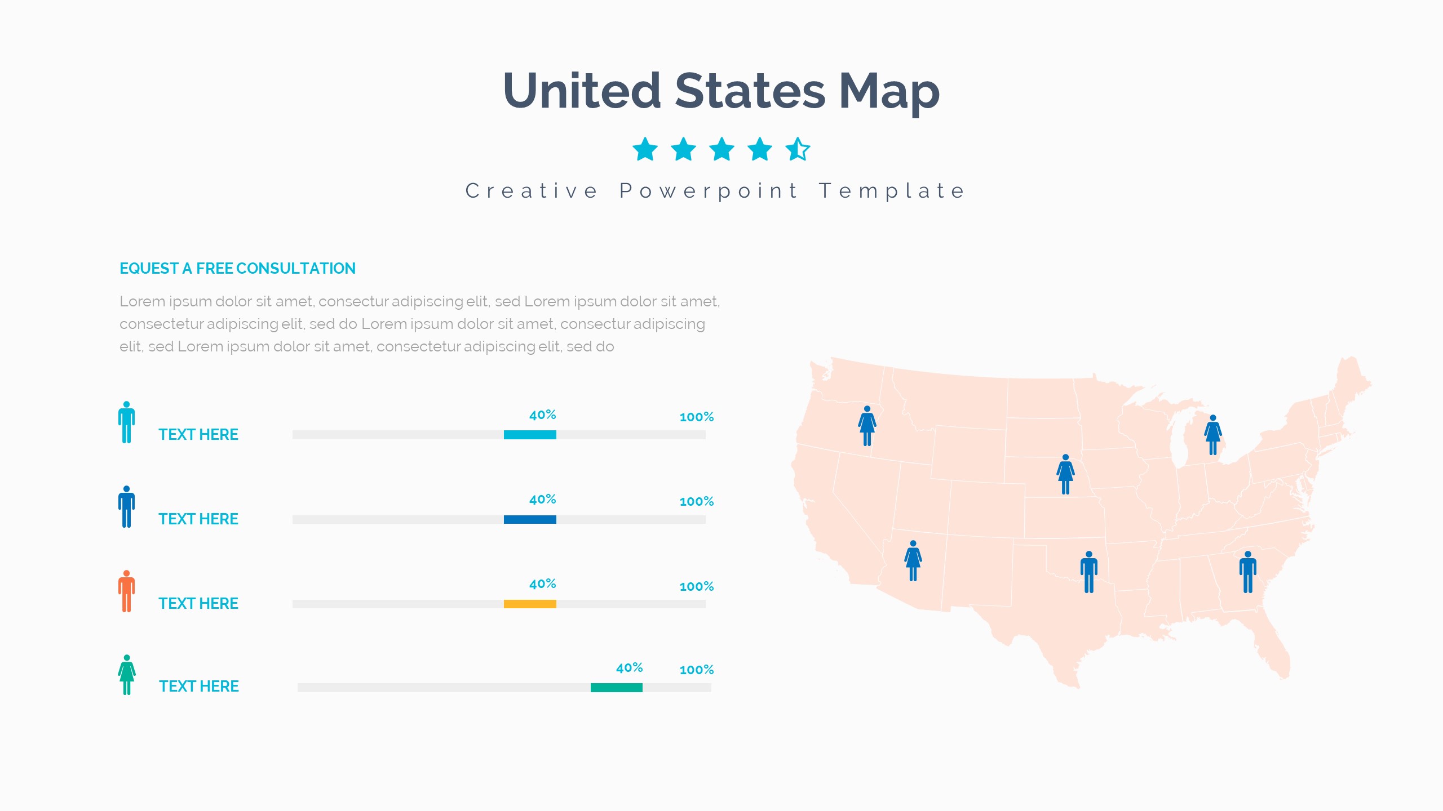Image resolution: width=1443 pixels, height=811 pixels.
Task: Click the 'EQUEST A FREE CONSULTATION' heading
Action: (237, 269)
